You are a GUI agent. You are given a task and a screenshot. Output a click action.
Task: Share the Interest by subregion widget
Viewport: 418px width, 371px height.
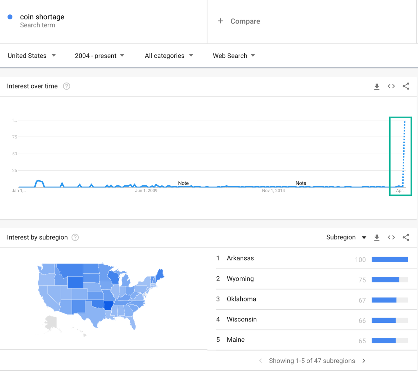pyautogui.click(x=406, y=237)
